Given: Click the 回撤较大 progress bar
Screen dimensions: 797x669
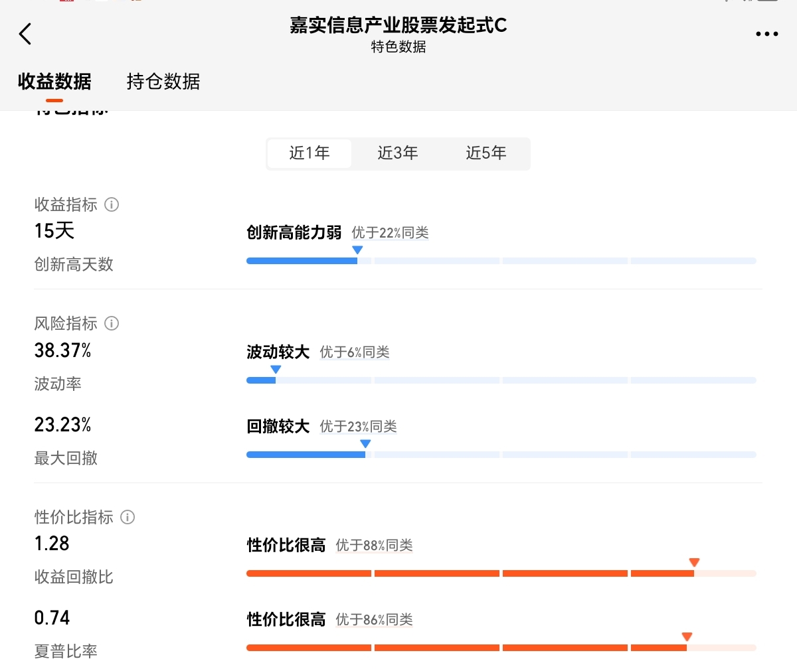Looking at the screenshot, I should [501, 455].
